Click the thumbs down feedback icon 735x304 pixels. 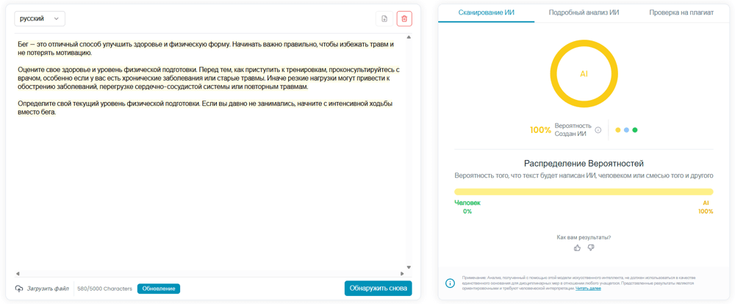tap(591, 247)
